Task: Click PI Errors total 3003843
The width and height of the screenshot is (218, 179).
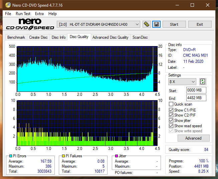Action: click(x=44, y=171)
